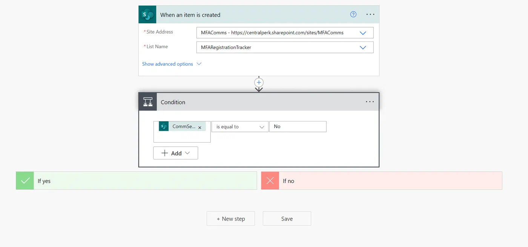Screen dimensions: 528x247
Task: Click the List Name label
Action: (x=157, y=47)
